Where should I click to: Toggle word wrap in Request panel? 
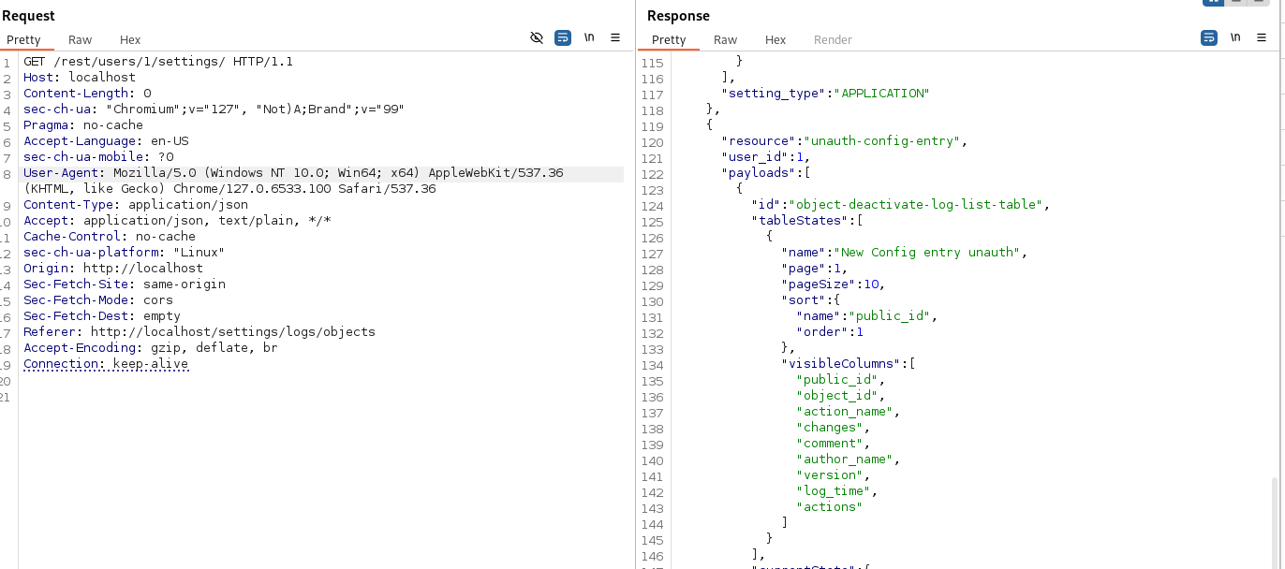[563, 38]
